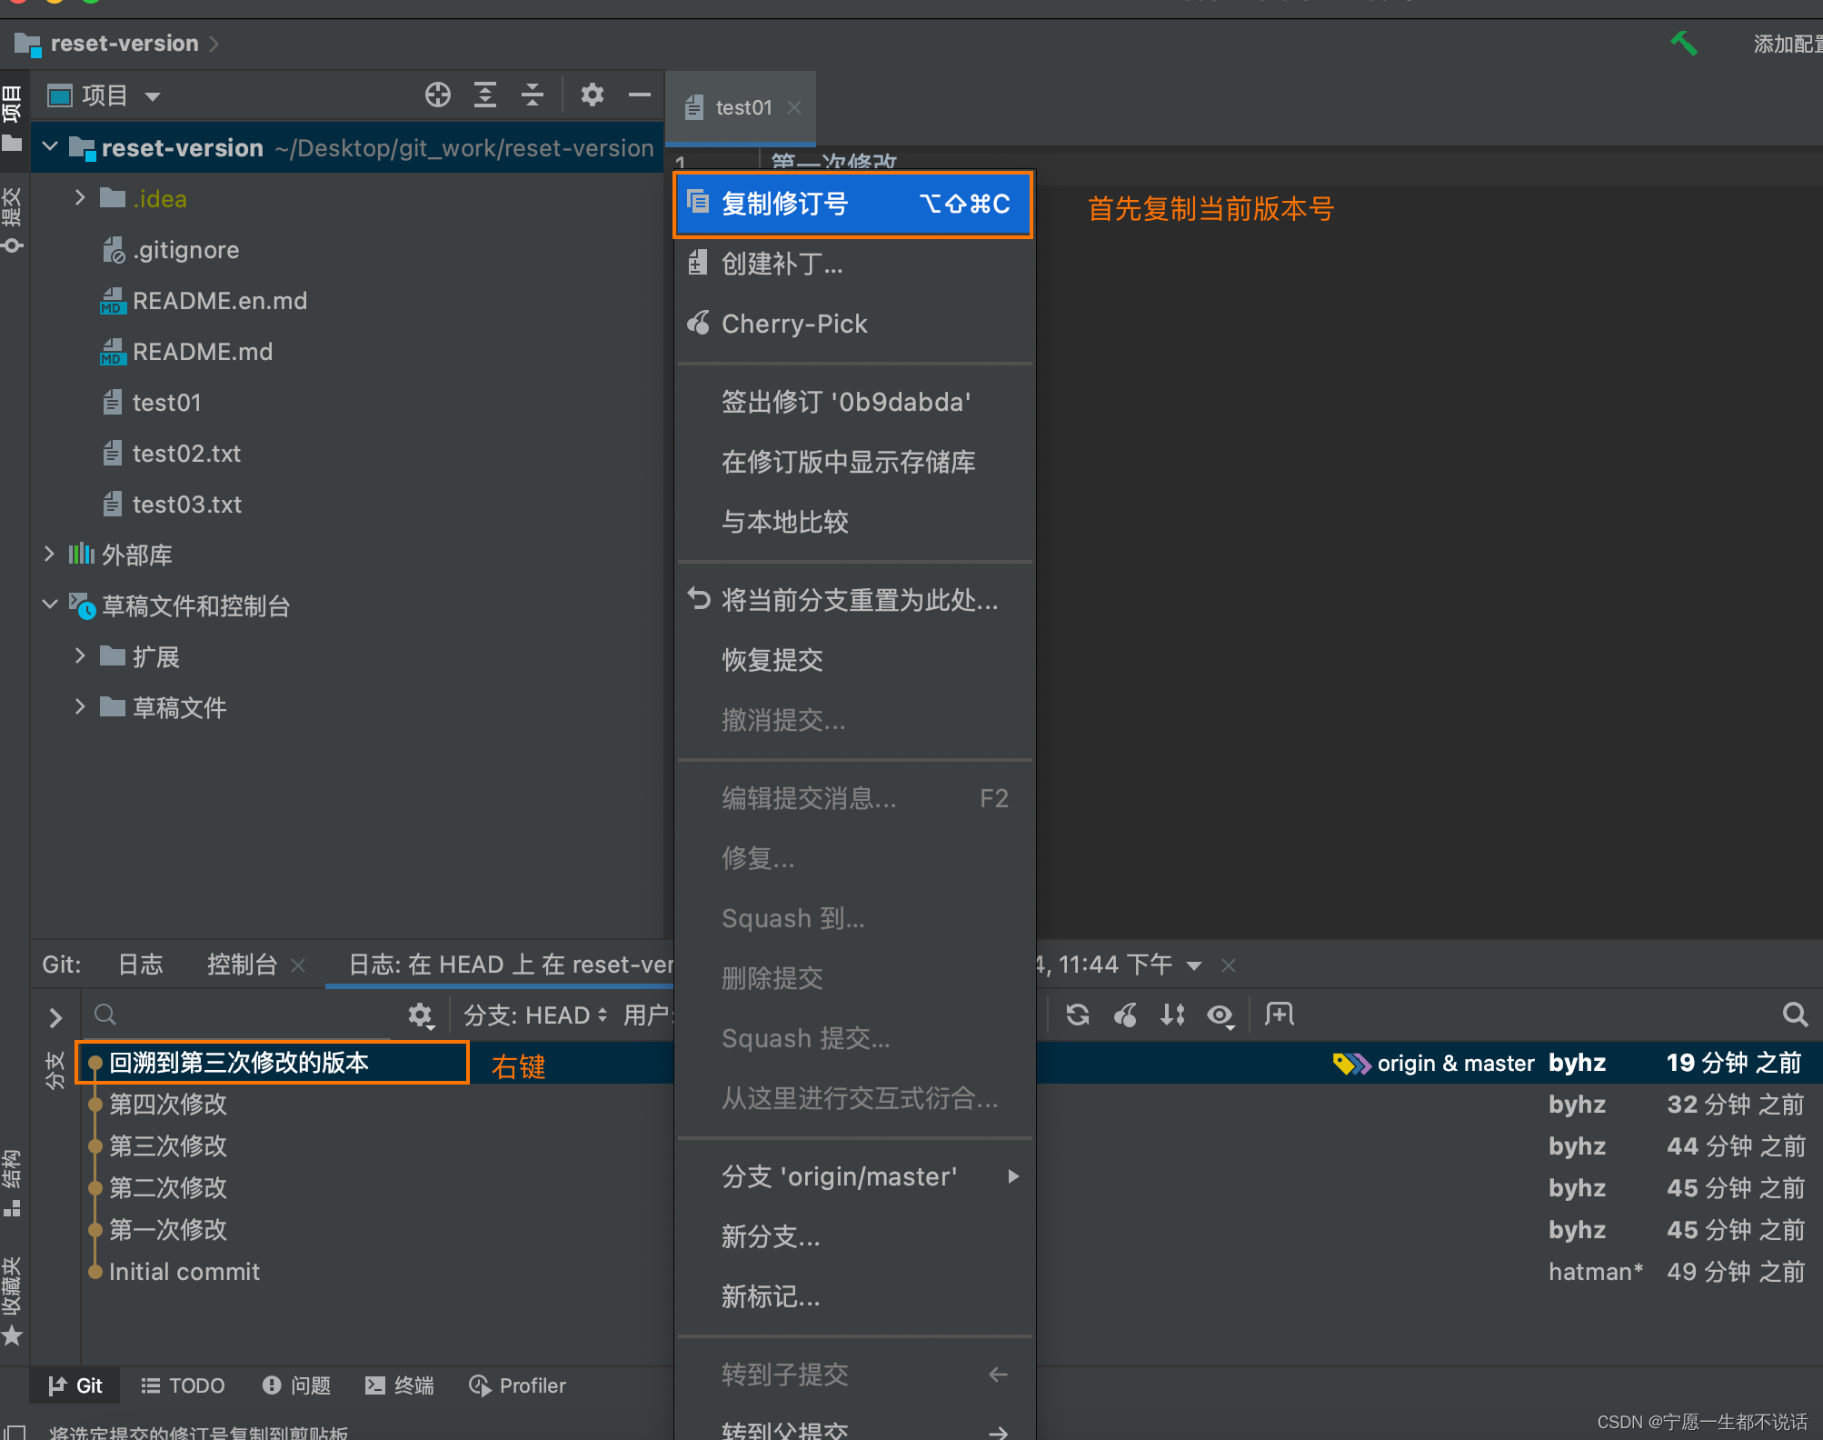Select test03.txt file

click(x=172, y=505)
